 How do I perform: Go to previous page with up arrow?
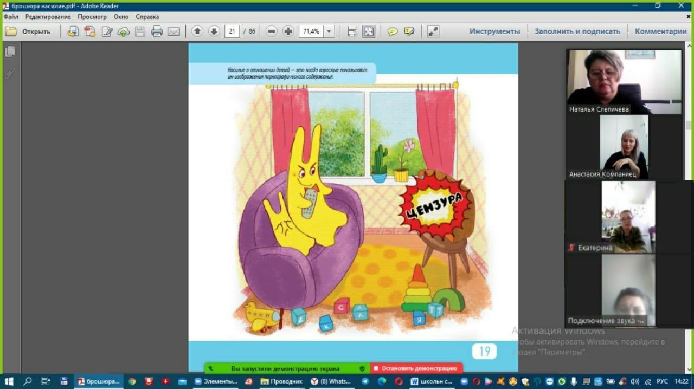(197, 31)
